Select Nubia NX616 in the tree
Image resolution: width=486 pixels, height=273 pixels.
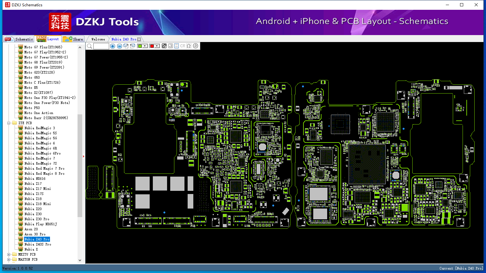(35, 179)
